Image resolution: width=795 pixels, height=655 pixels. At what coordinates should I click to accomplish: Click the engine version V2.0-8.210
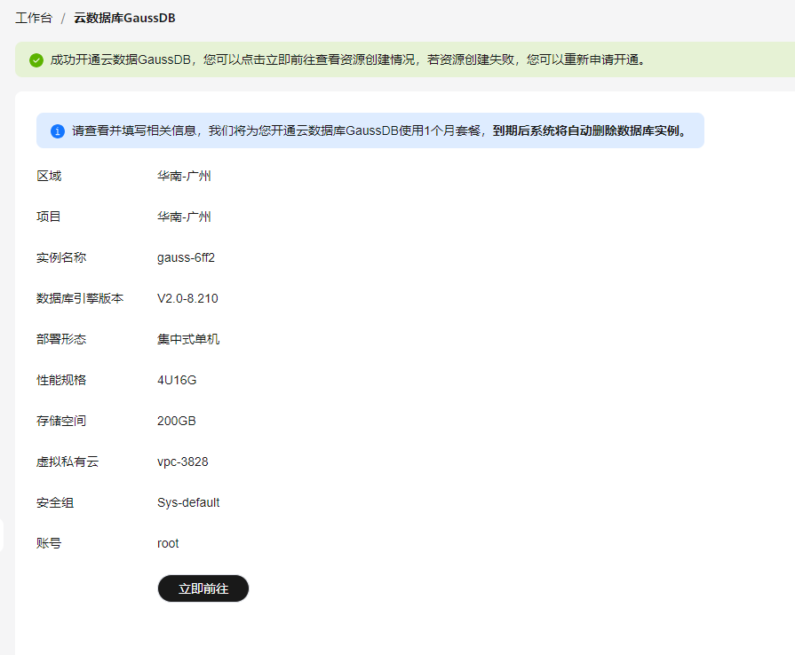187,298
